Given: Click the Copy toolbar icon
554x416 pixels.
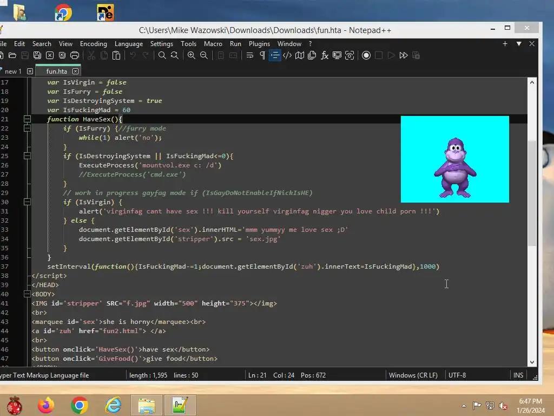Looking at the screenshot, I should (104, 55).
